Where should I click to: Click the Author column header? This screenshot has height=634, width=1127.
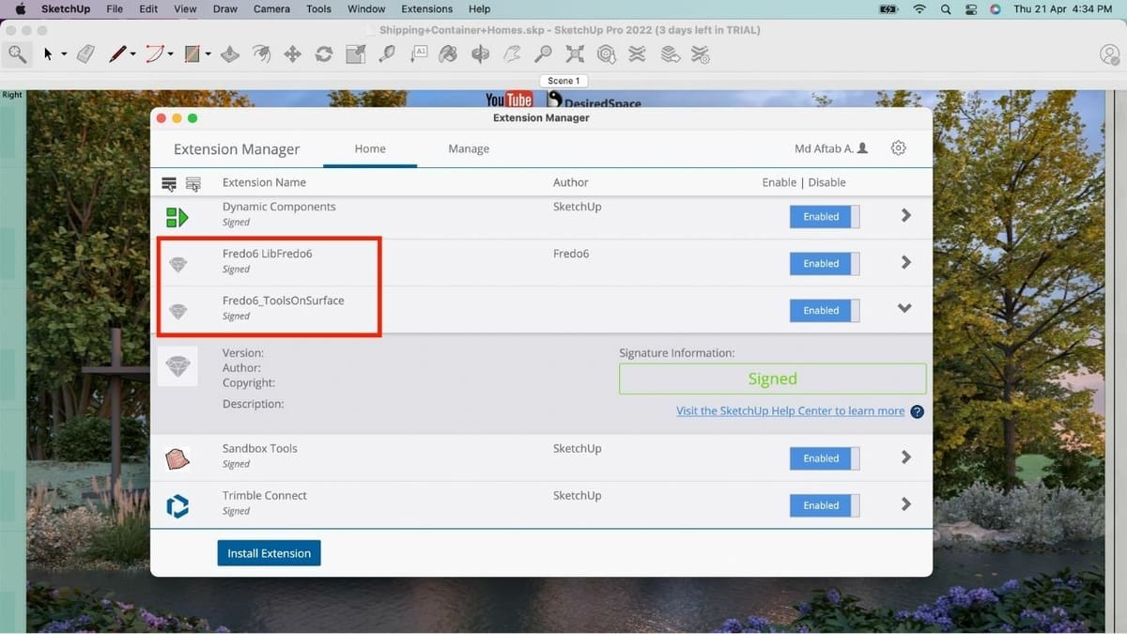pyautogui.click(x=571, y=182)
